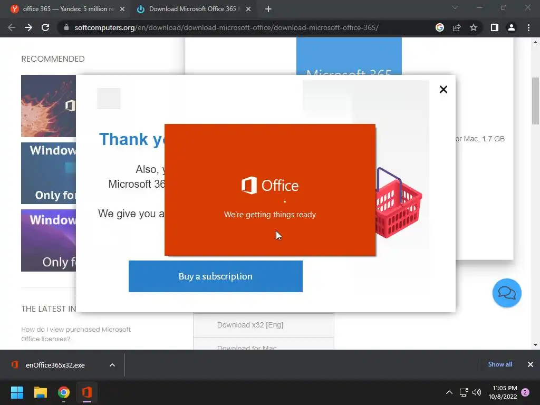Click RECOMMENDED sidebar heading

53,59
